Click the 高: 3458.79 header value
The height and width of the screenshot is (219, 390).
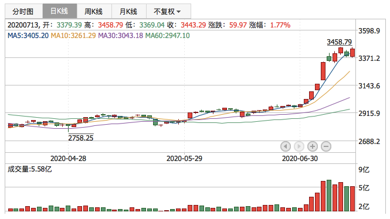pyautogui.click(x=103, y=25)
